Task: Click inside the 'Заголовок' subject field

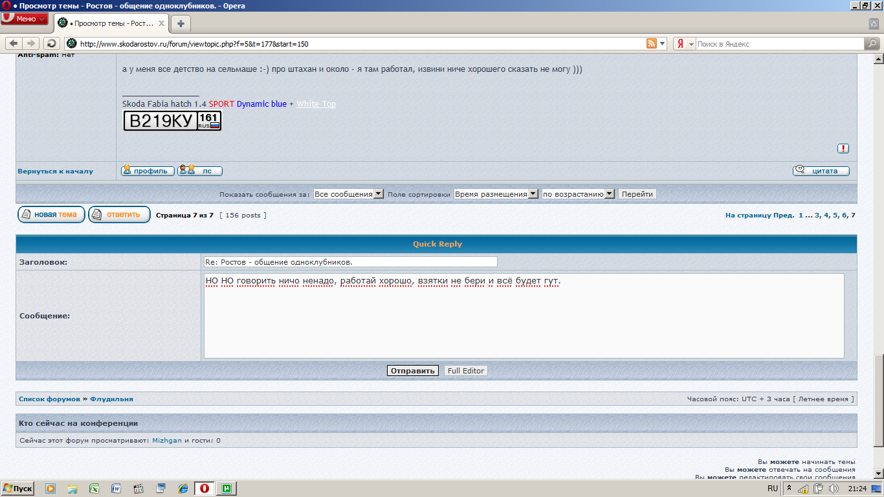Action: [349, 262]
